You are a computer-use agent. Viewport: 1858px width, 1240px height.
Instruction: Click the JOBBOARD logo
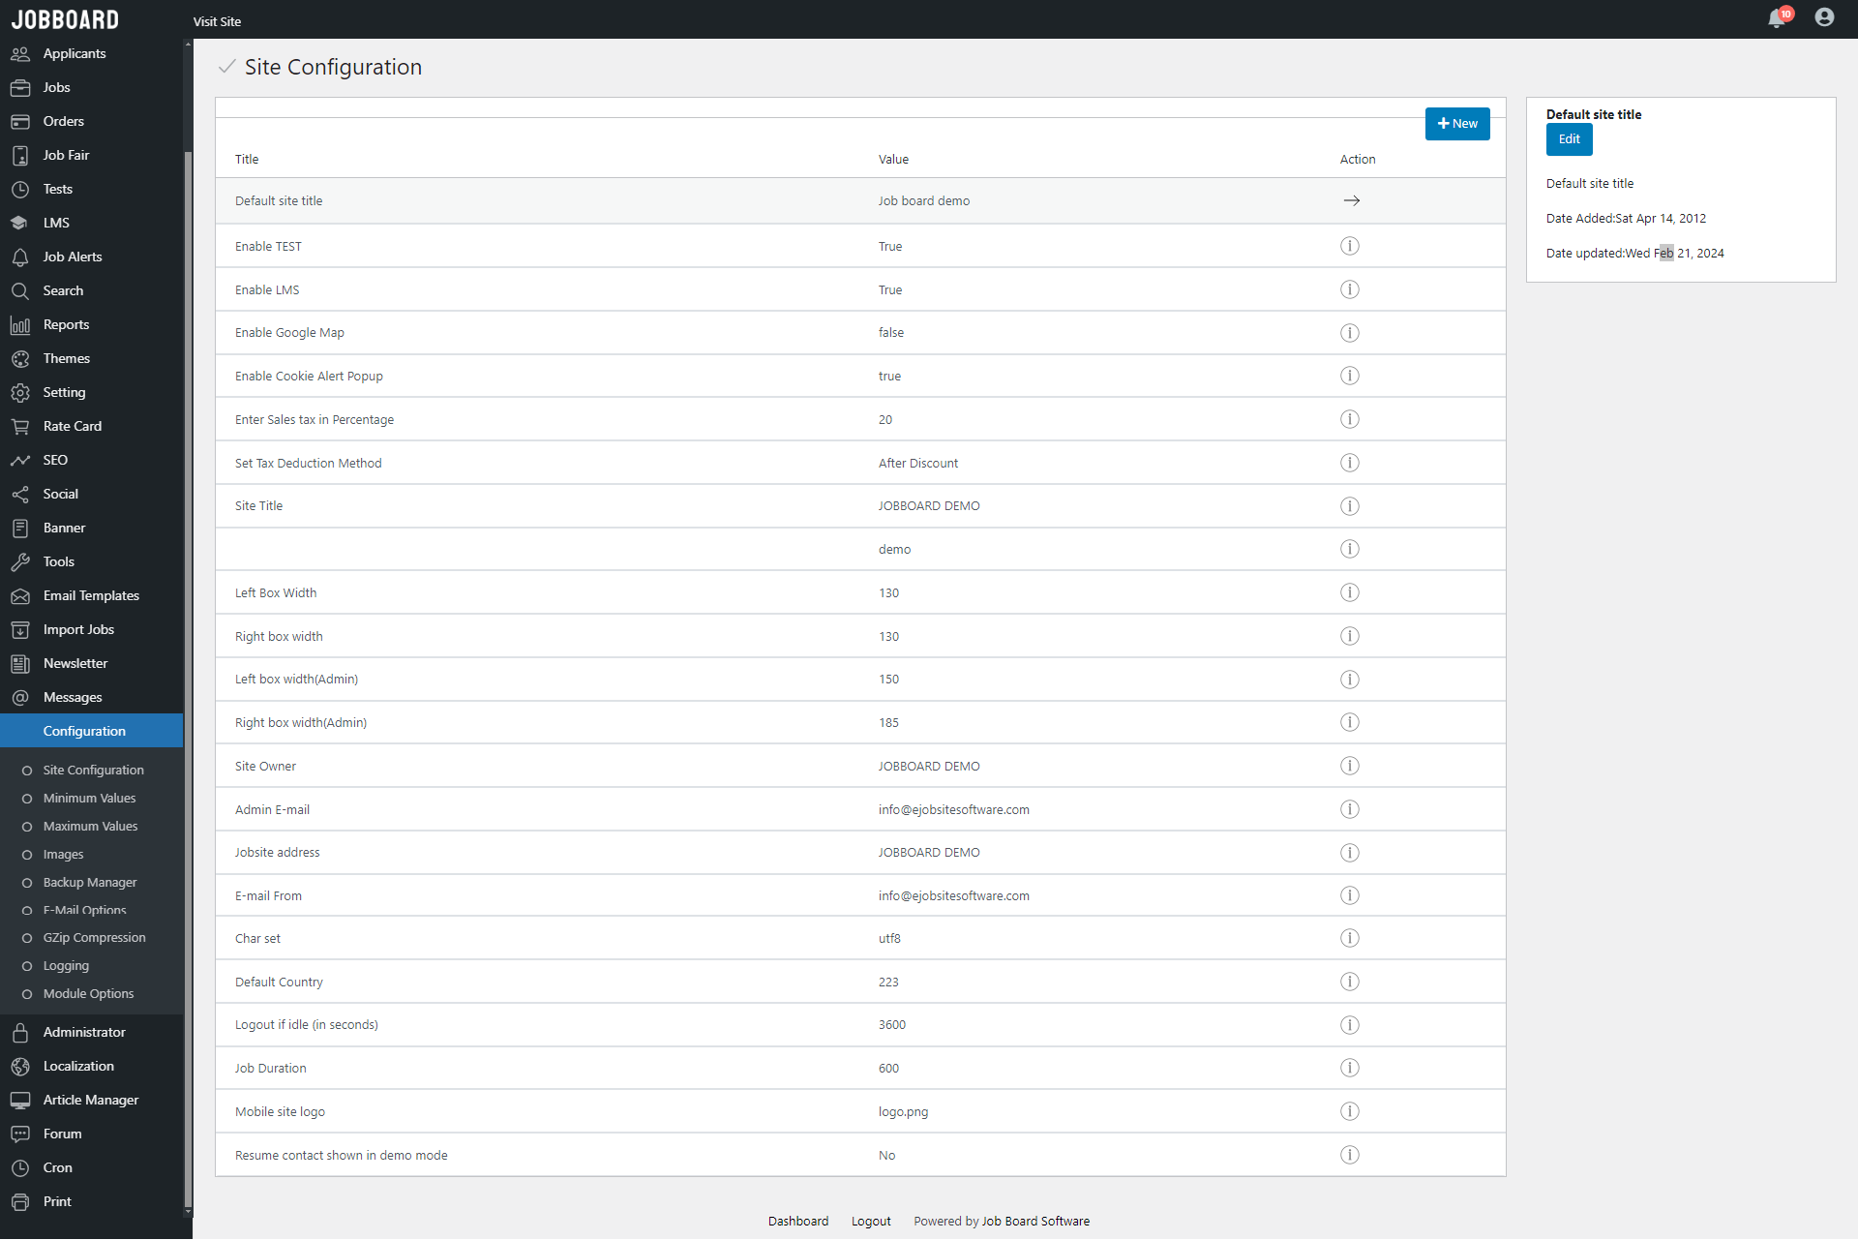tap(65, 19)
